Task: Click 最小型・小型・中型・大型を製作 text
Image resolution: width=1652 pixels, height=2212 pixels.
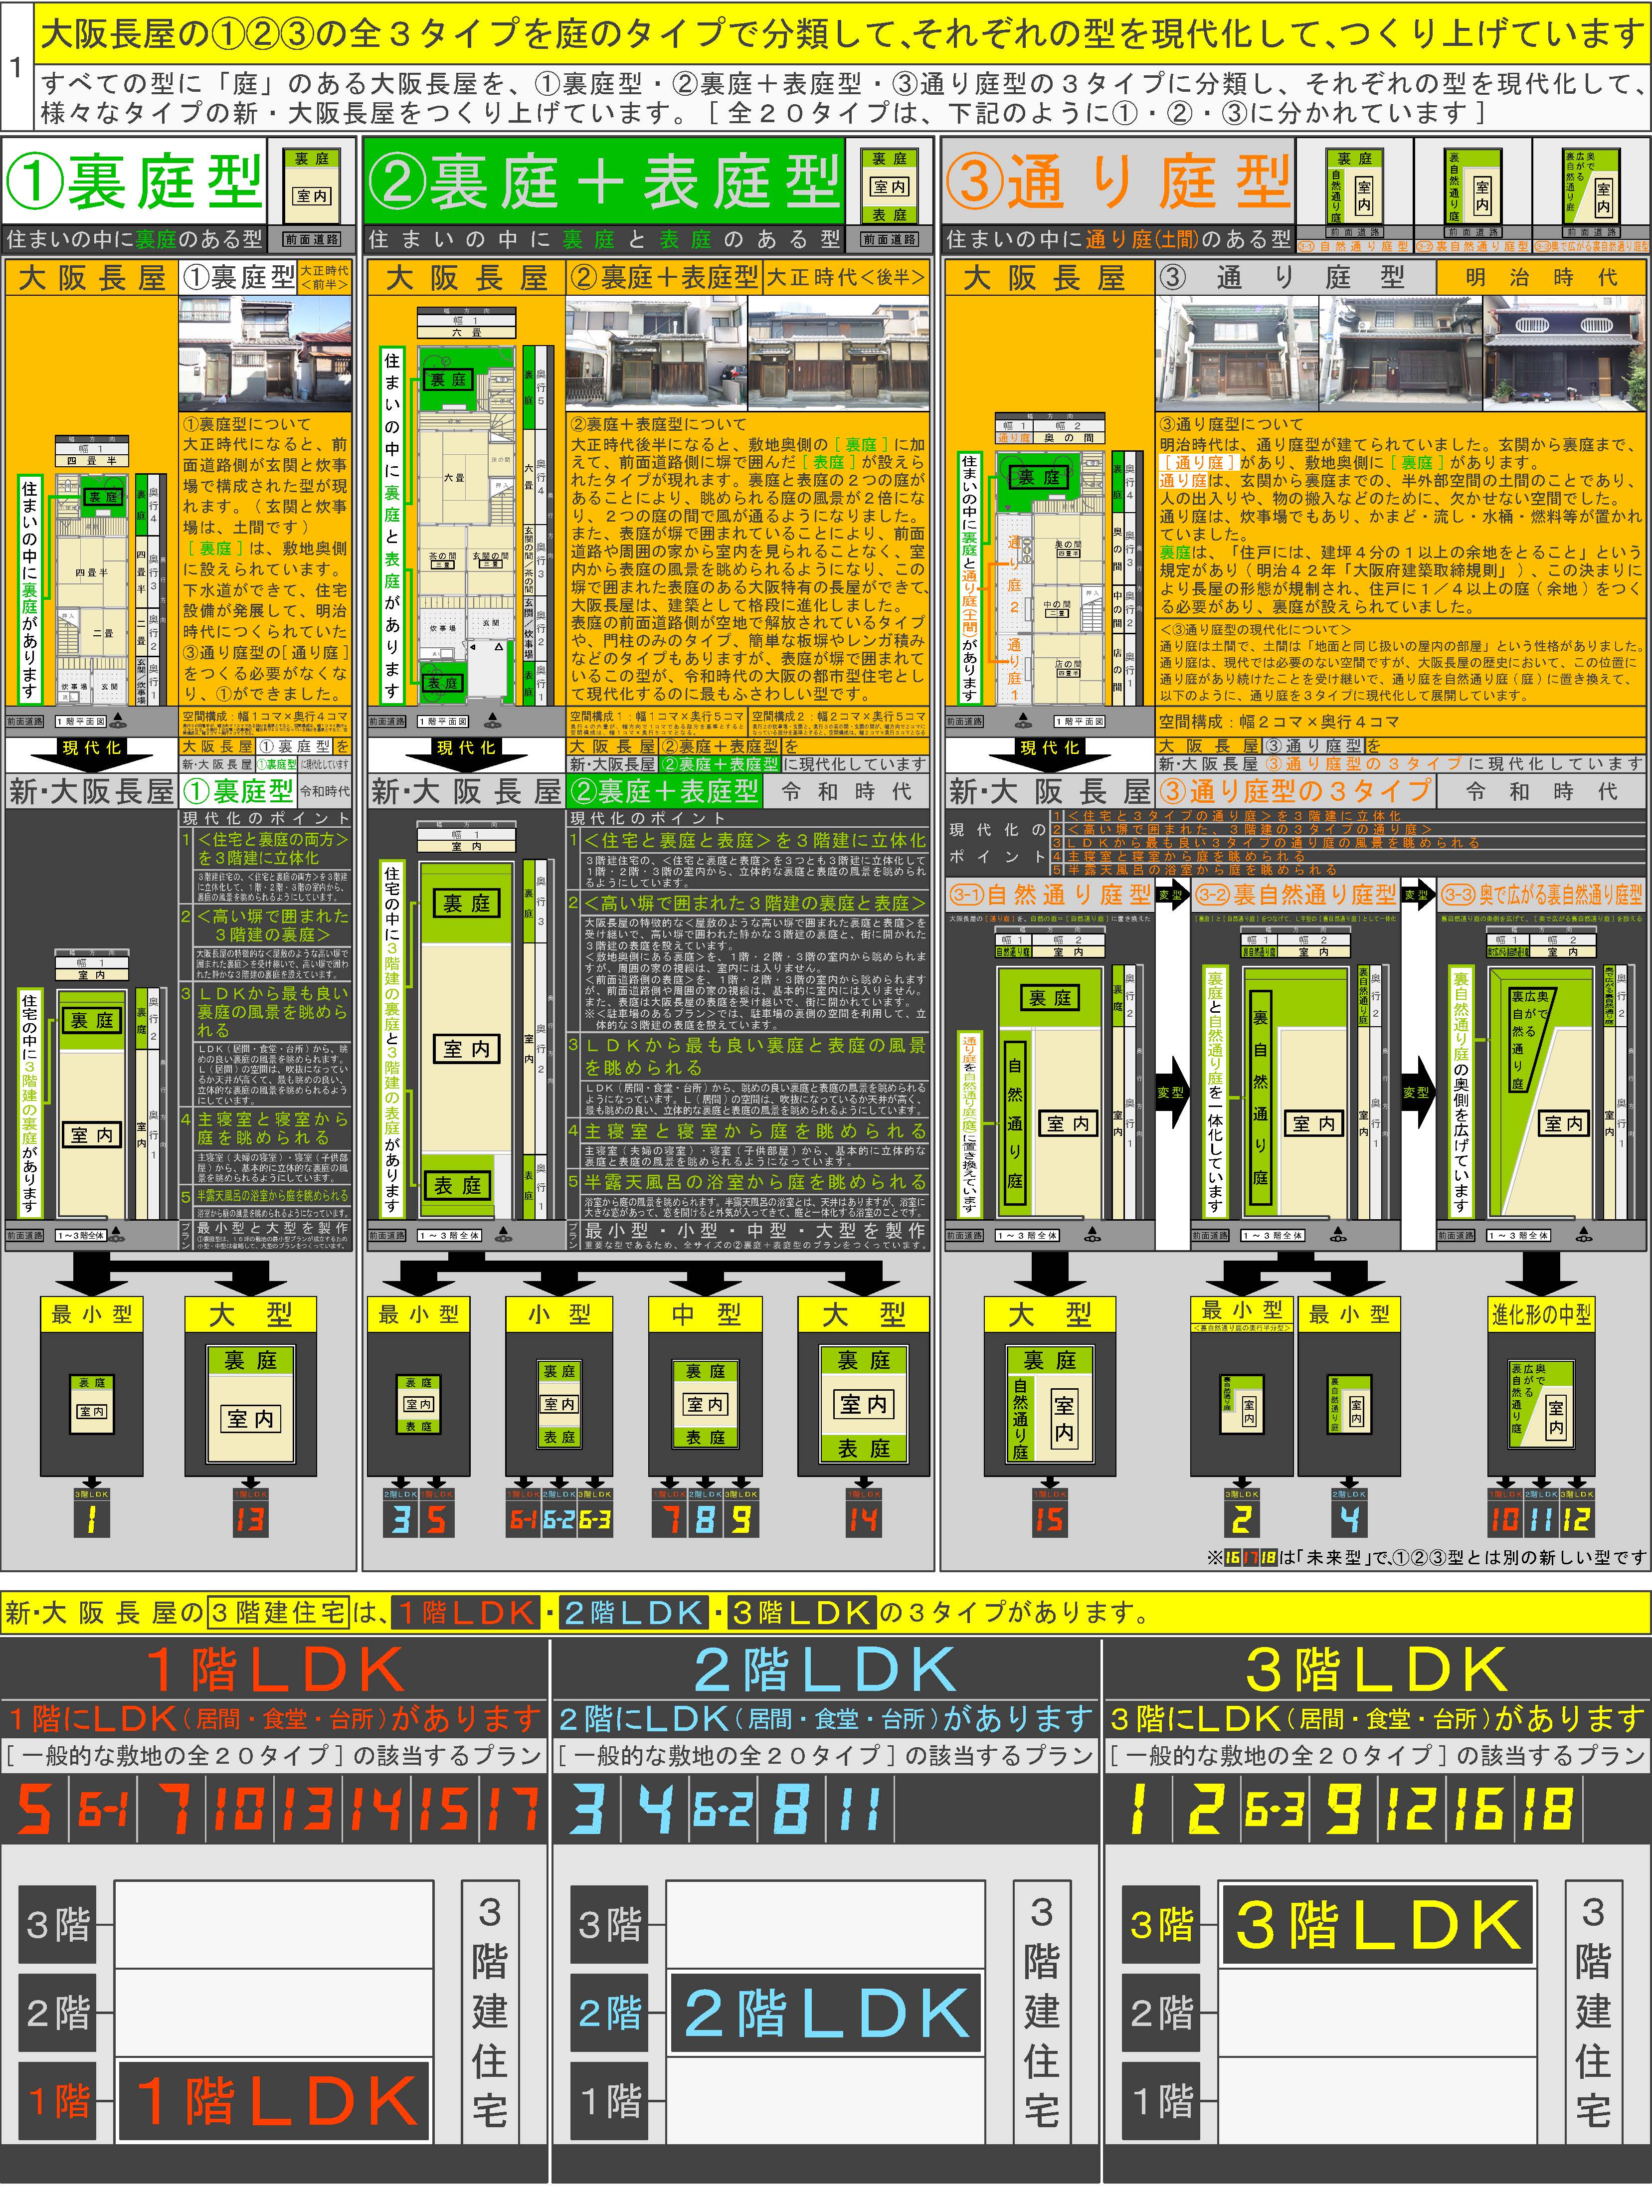Action: pyautogui.click(x=755, y=1230)
